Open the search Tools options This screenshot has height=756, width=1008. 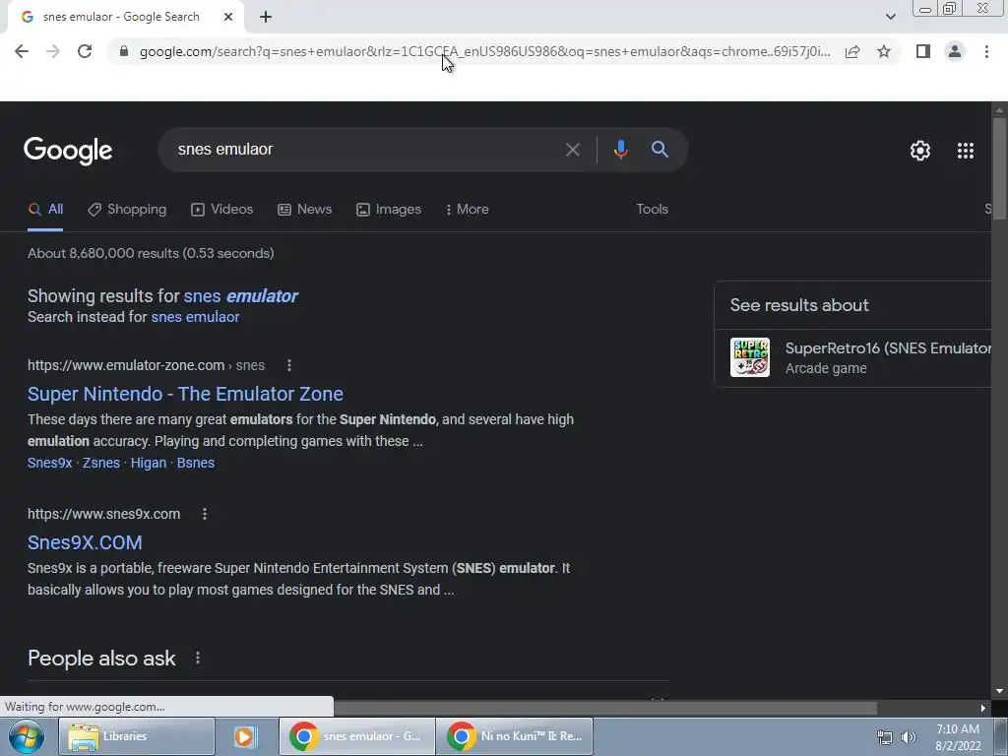coord(652,210)
